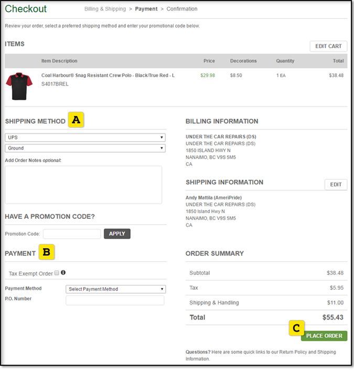
Task: Apply the promotion code
Action: tap(117, 234)
